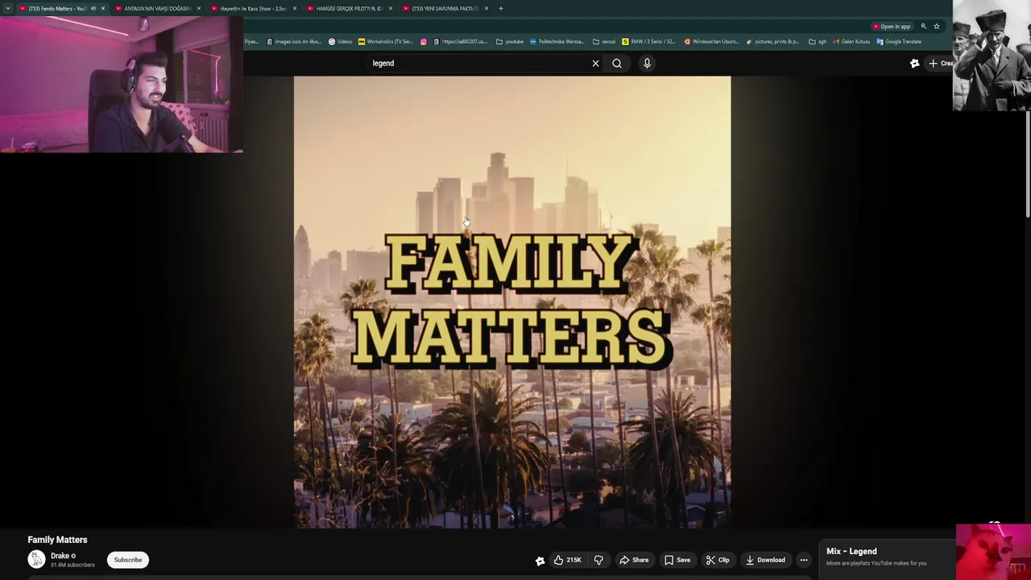Start voice search with the microphone icon

coord(647,63)
